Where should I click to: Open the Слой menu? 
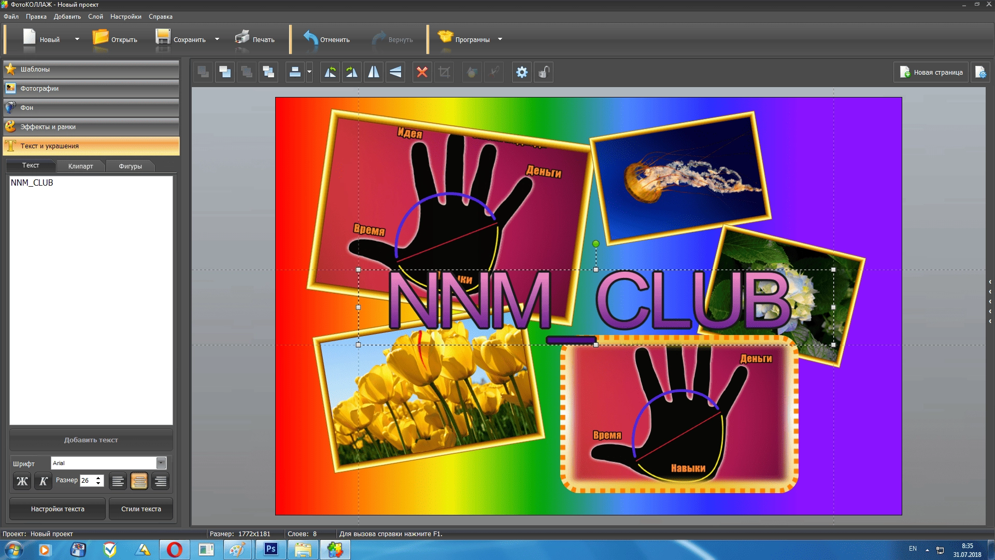(95, 17)
